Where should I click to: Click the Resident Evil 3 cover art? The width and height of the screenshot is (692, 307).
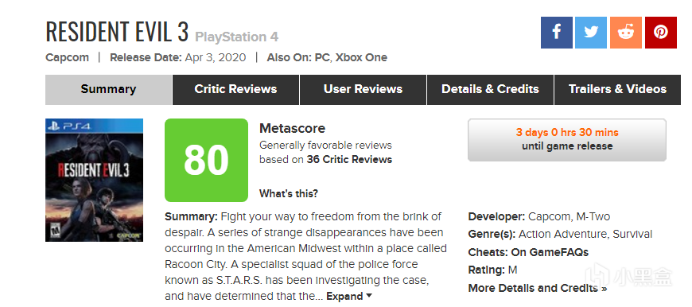coord(94,180)
